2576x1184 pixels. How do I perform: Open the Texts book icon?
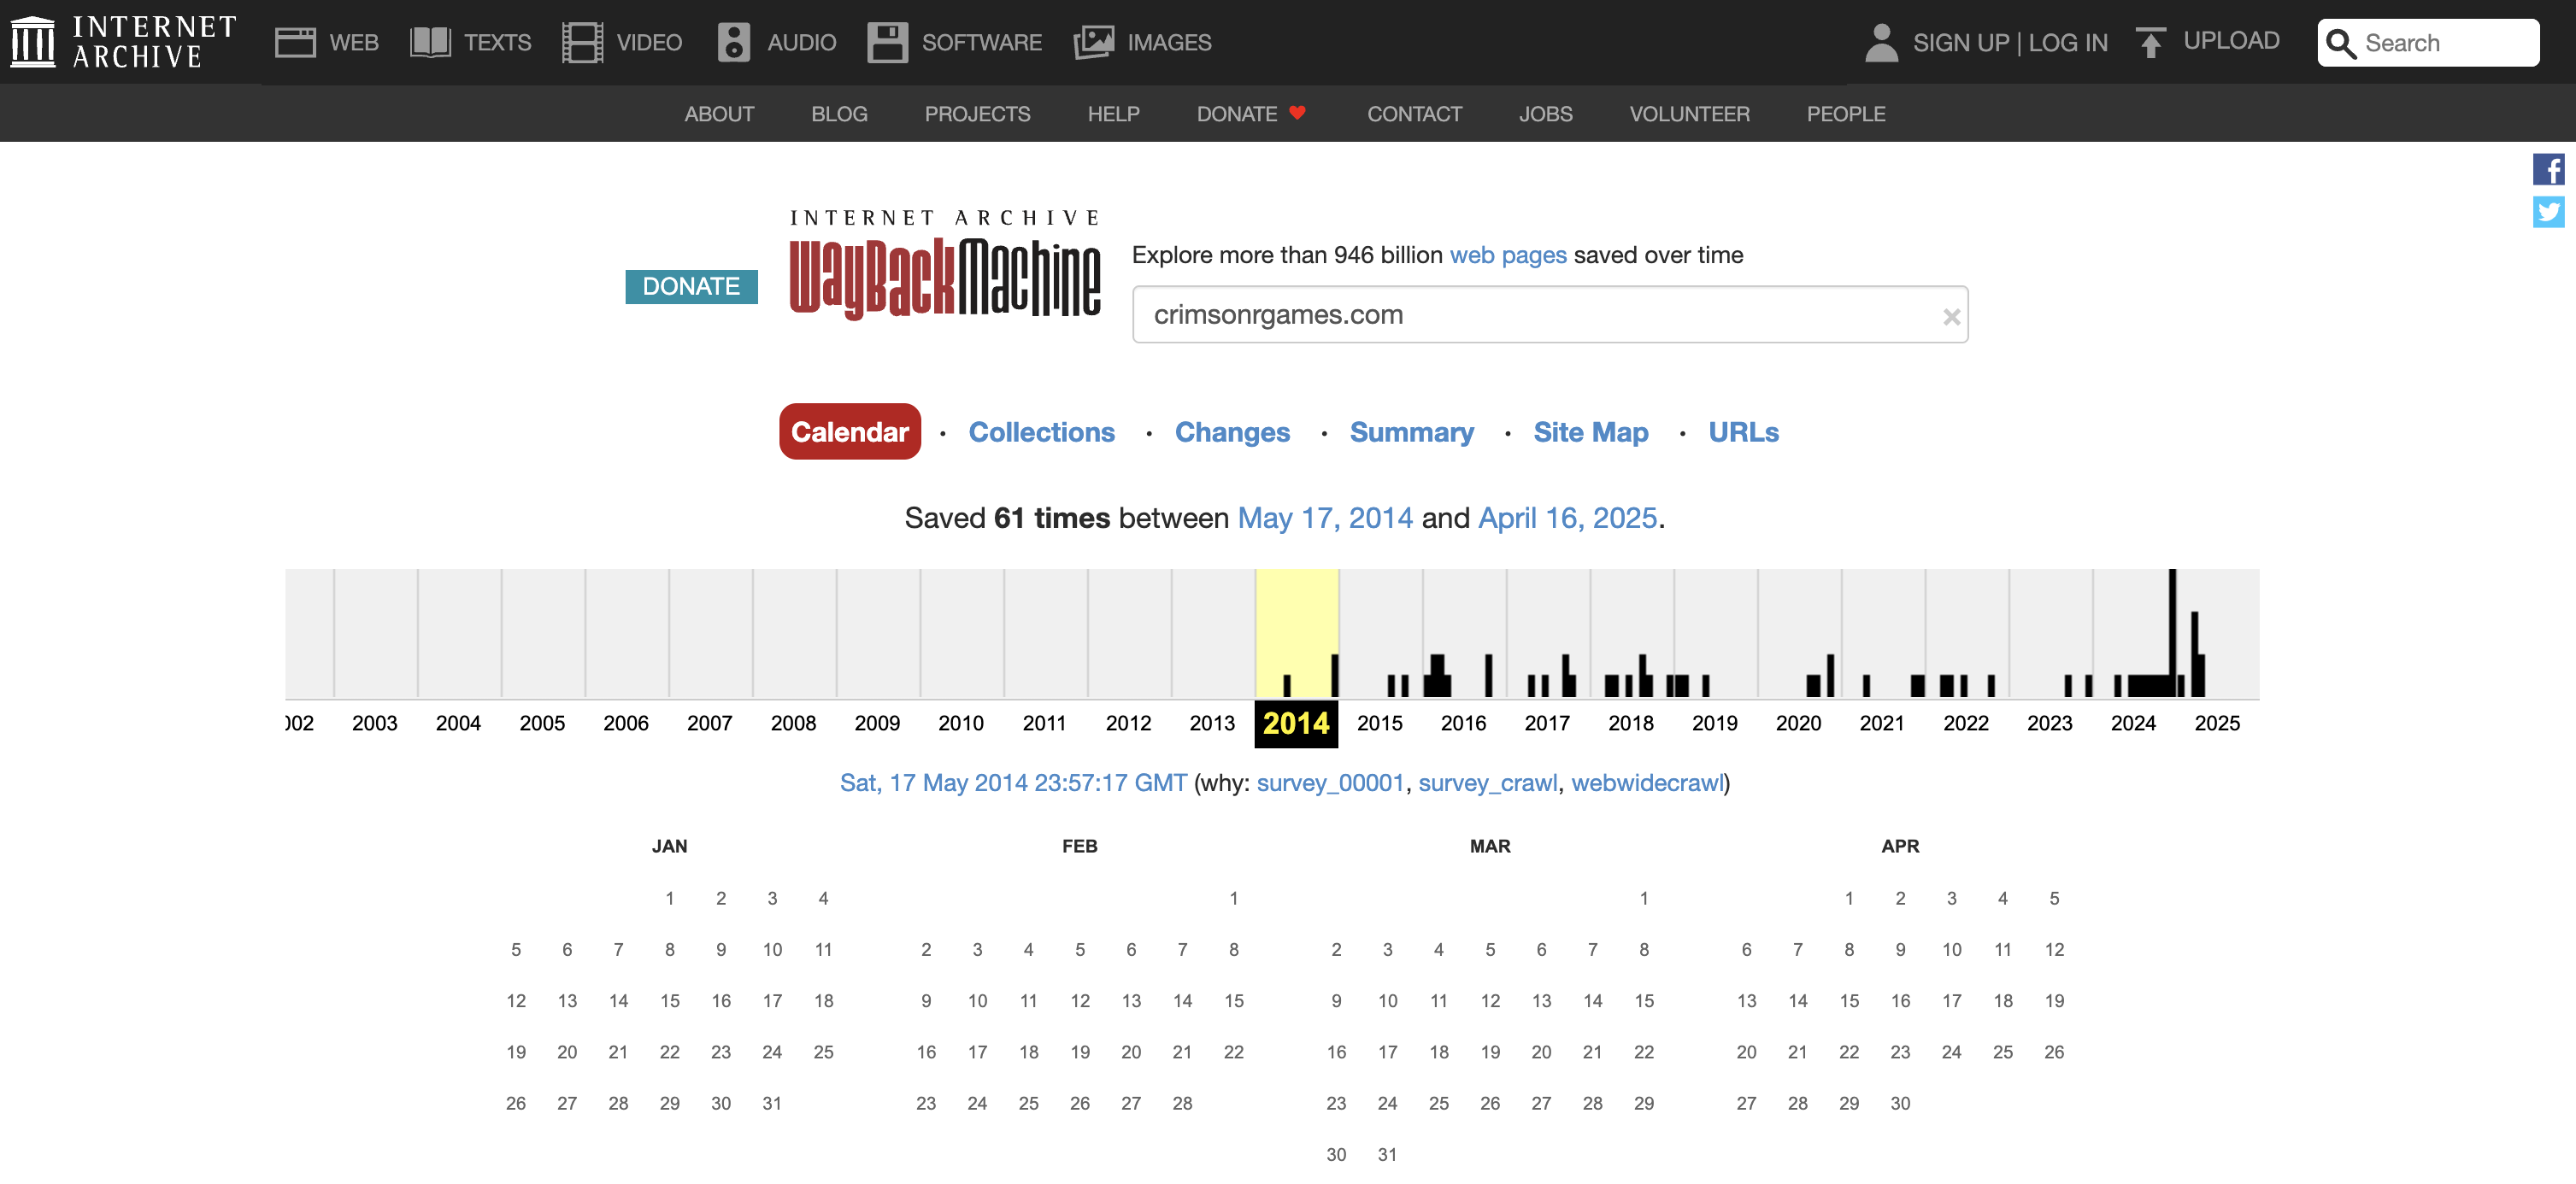click(x=431, y=42)
